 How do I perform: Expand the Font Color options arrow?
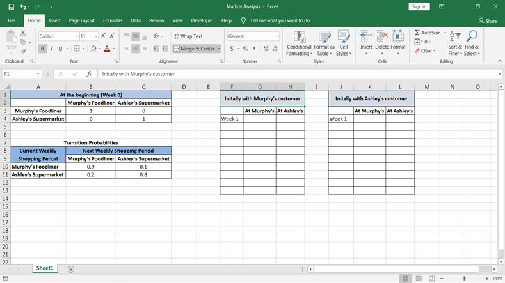(x=114, y=49)
